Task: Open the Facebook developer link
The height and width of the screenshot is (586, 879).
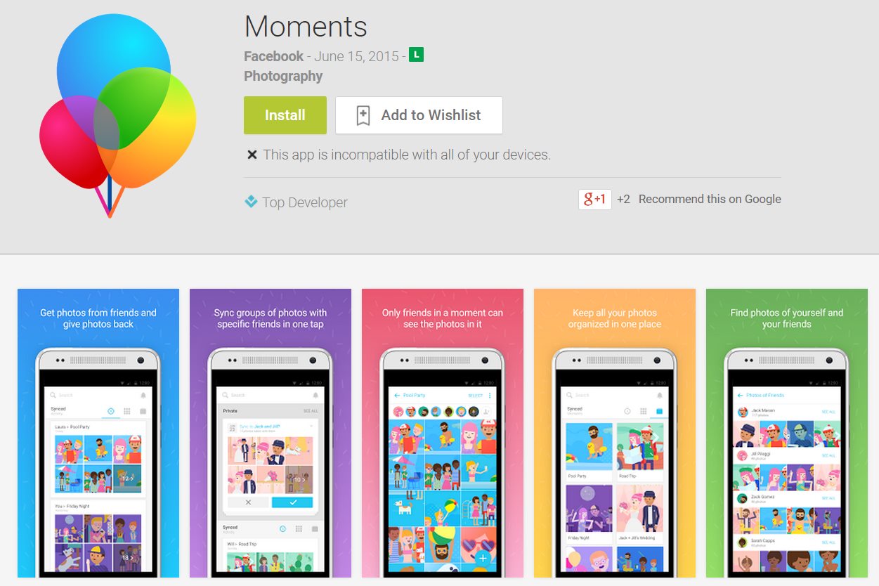Action: point(273,56)
